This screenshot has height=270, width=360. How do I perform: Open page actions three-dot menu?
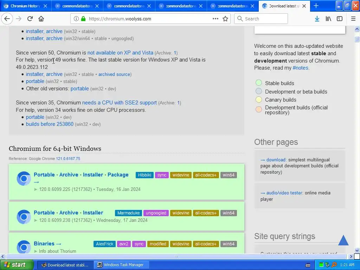(x=216, y=19)
